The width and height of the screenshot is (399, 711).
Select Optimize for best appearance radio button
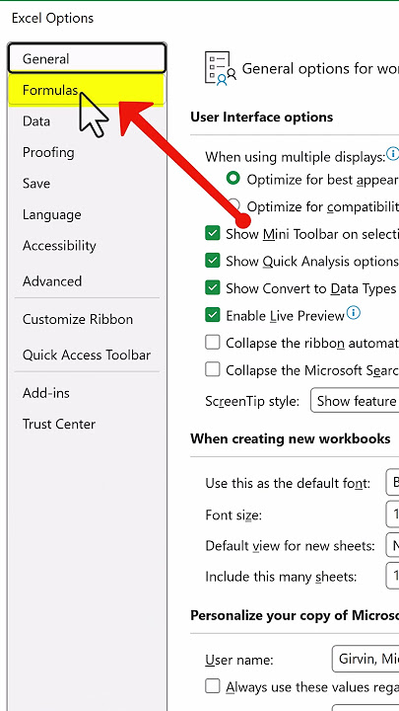coord(233,179)
